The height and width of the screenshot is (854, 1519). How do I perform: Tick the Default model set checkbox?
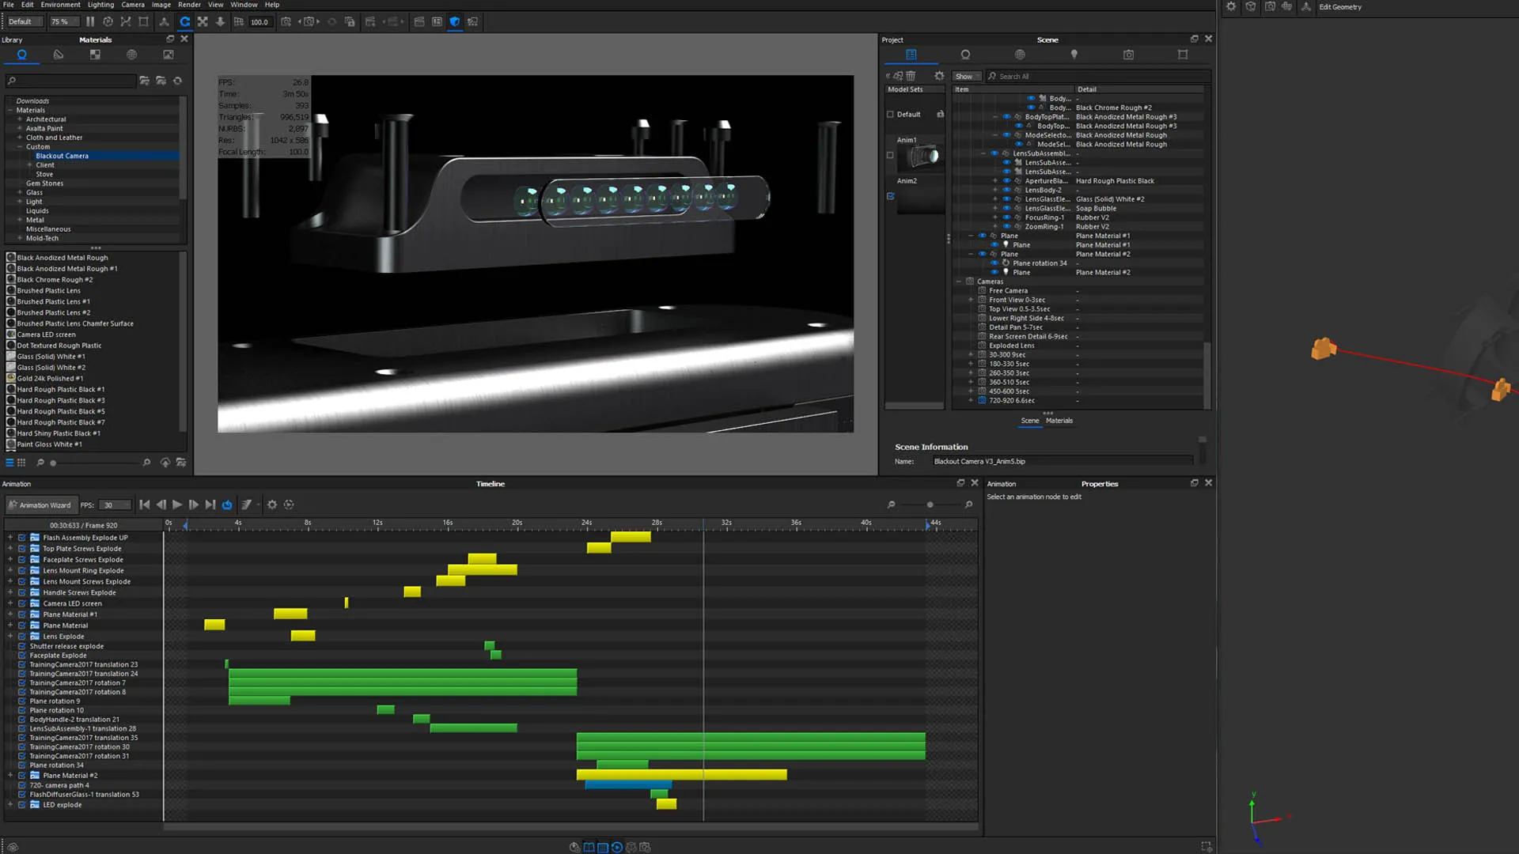[890, 115]
